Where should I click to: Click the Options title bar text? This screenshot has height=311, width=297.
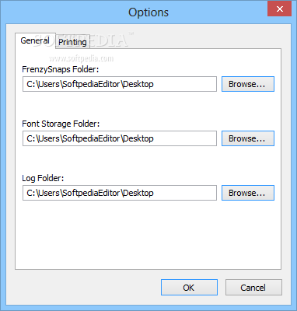[148, 12]
